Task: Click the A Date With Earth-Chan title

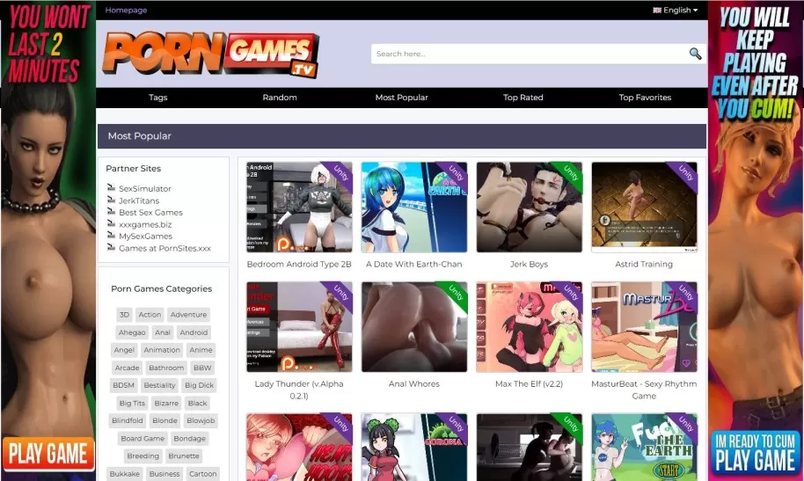Action: [414, 264]
